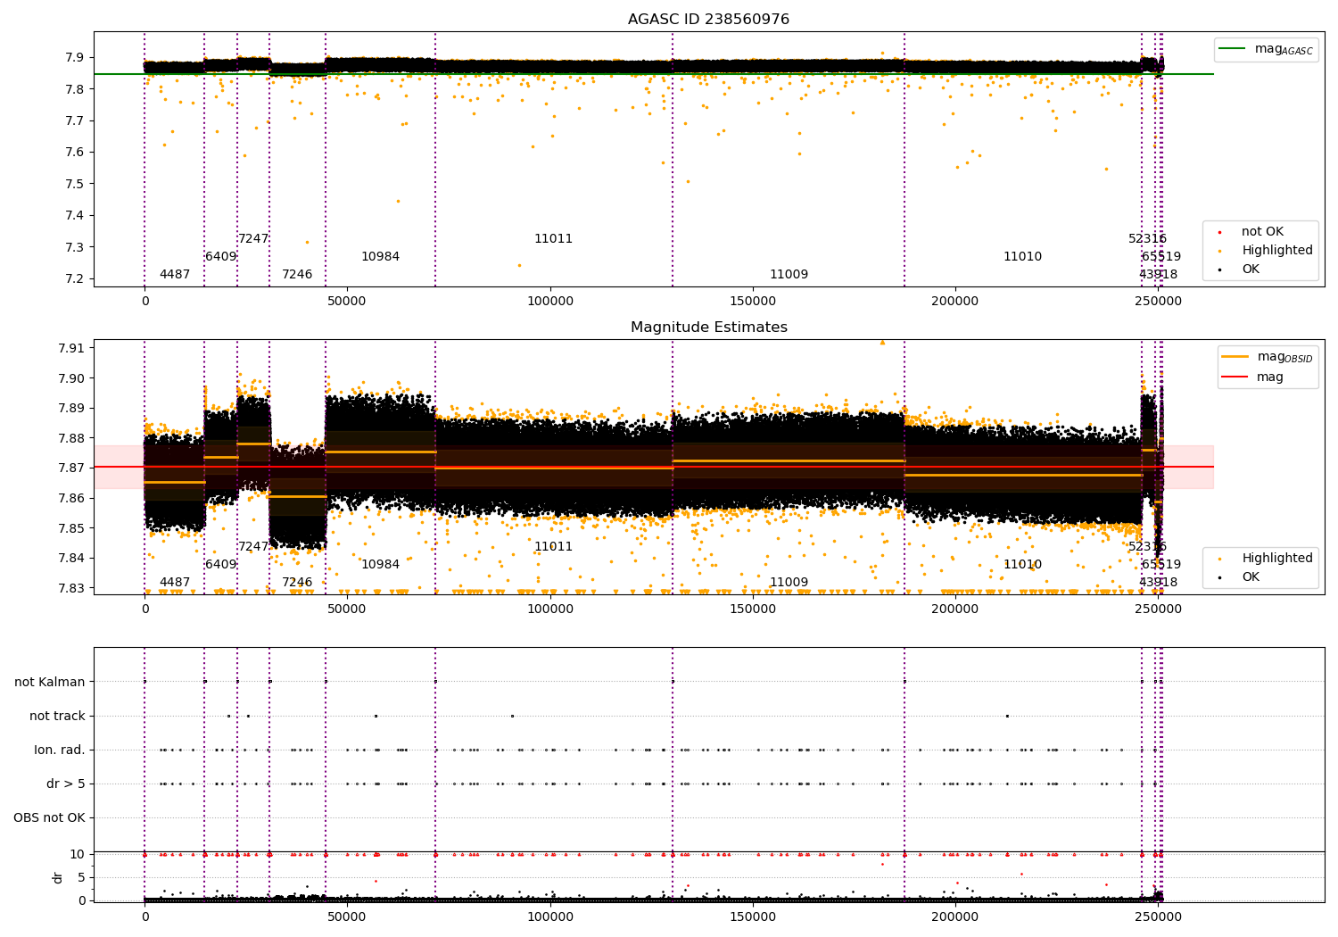
Task: Click the red 'not OK' legend entry
Action: [1251, 232]
